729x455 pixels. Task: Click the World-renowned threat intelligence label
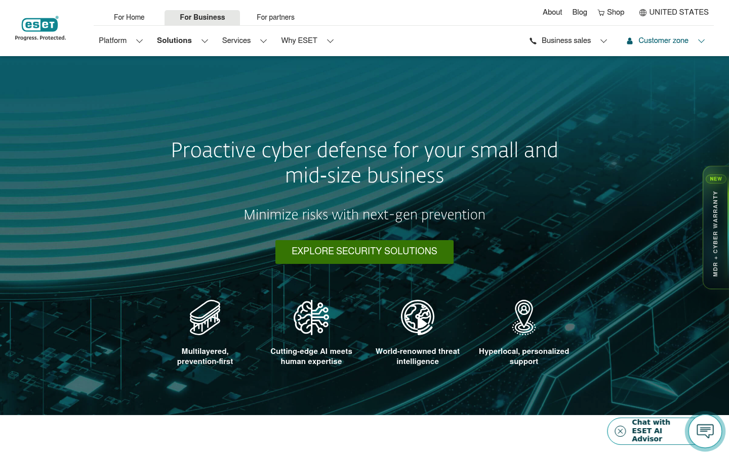[418, 356]
